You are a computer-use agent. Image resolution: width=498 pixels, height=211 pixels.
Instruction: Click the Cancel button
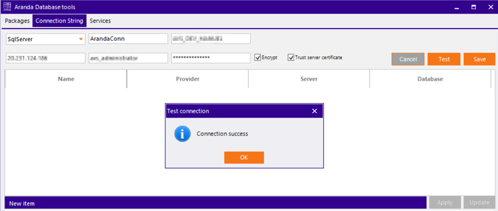(408, 59)
